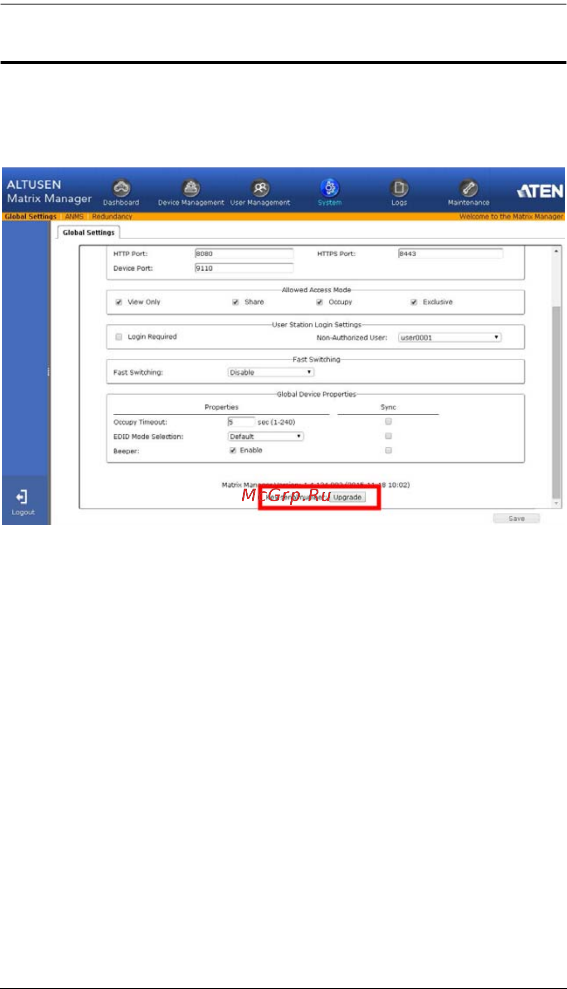
Task: Click the Global Settings tab
Action: 88,233
